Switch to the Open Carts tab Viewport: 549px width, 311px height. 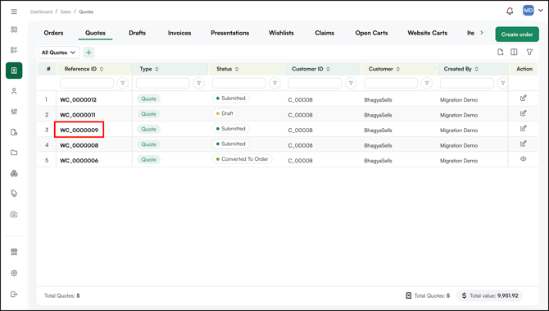click(371, 33)
